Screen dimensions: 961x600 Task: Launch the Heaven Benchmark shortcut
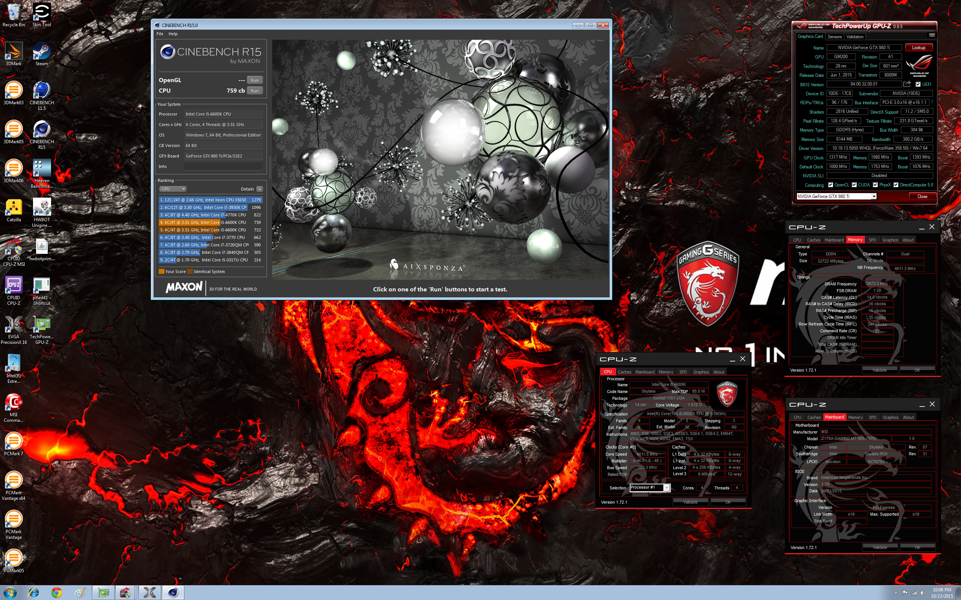[42, 173]
